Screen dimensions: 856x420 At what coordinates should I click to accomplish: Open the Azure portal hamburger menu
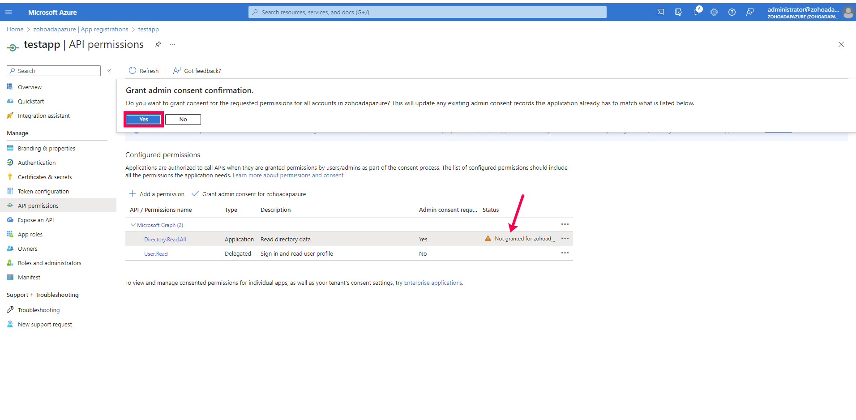point(9,12)
